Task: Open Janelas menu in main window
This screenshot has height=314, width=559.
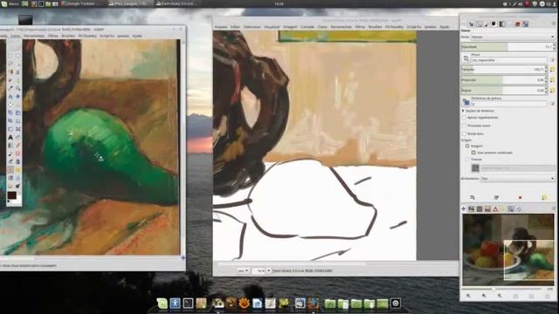Action: 431,27
